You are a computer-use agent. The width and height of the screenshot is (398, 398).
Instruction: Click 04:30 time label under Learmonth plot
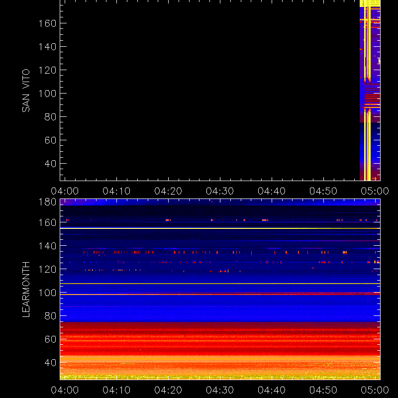(x=220, y=390)
